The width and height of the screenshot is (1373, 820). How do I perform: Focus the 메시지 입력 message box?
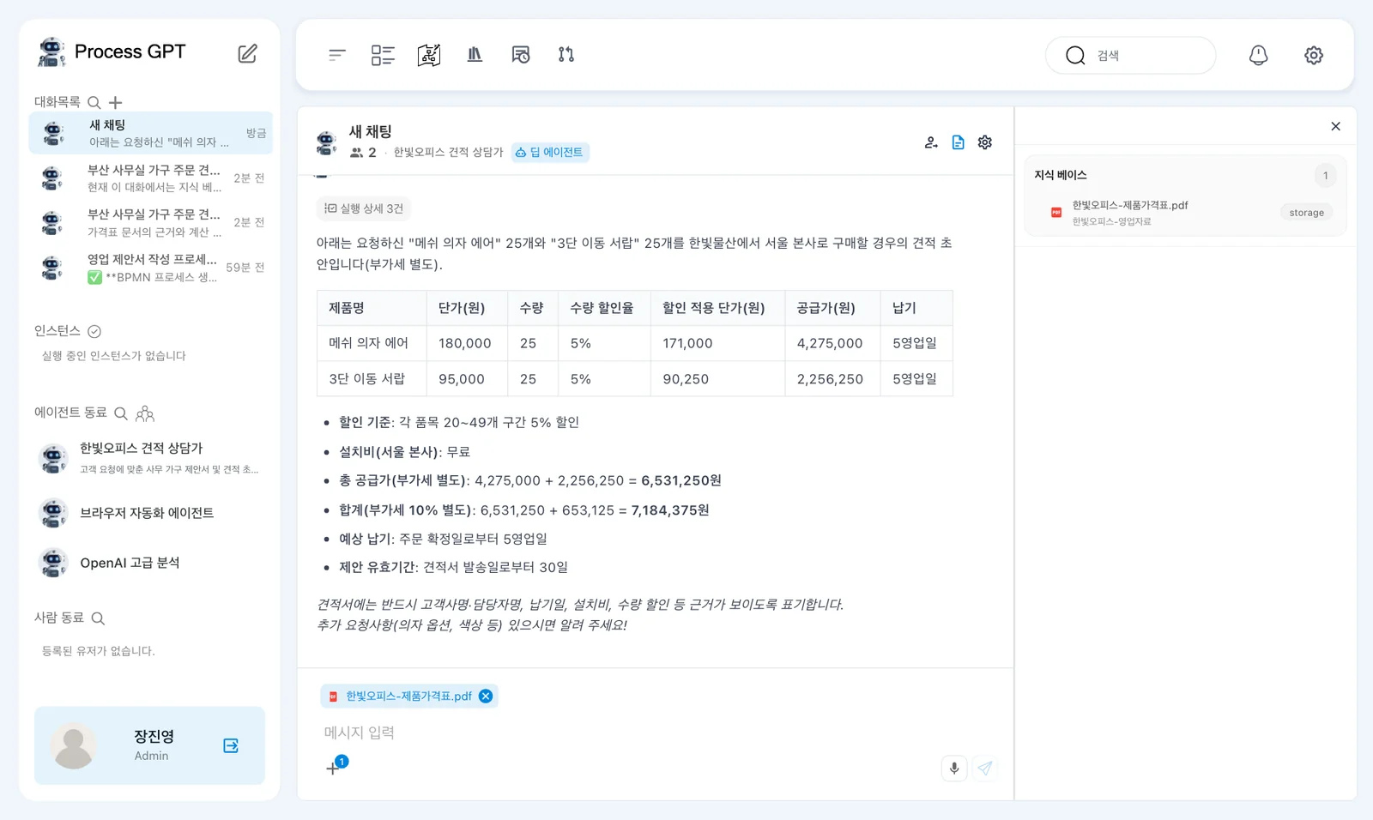(656, 733)
